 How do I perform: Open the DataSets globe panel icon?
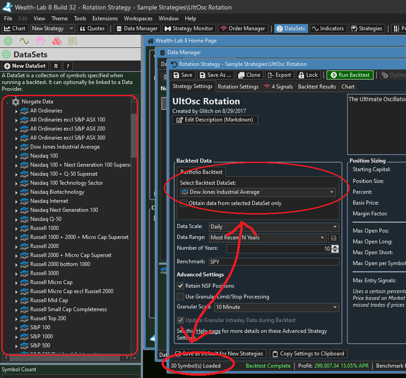tap(8, 41)
